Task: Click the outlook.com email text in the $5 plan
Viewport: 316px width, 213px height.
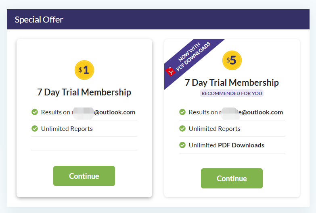Action: (x=251, y=112)
